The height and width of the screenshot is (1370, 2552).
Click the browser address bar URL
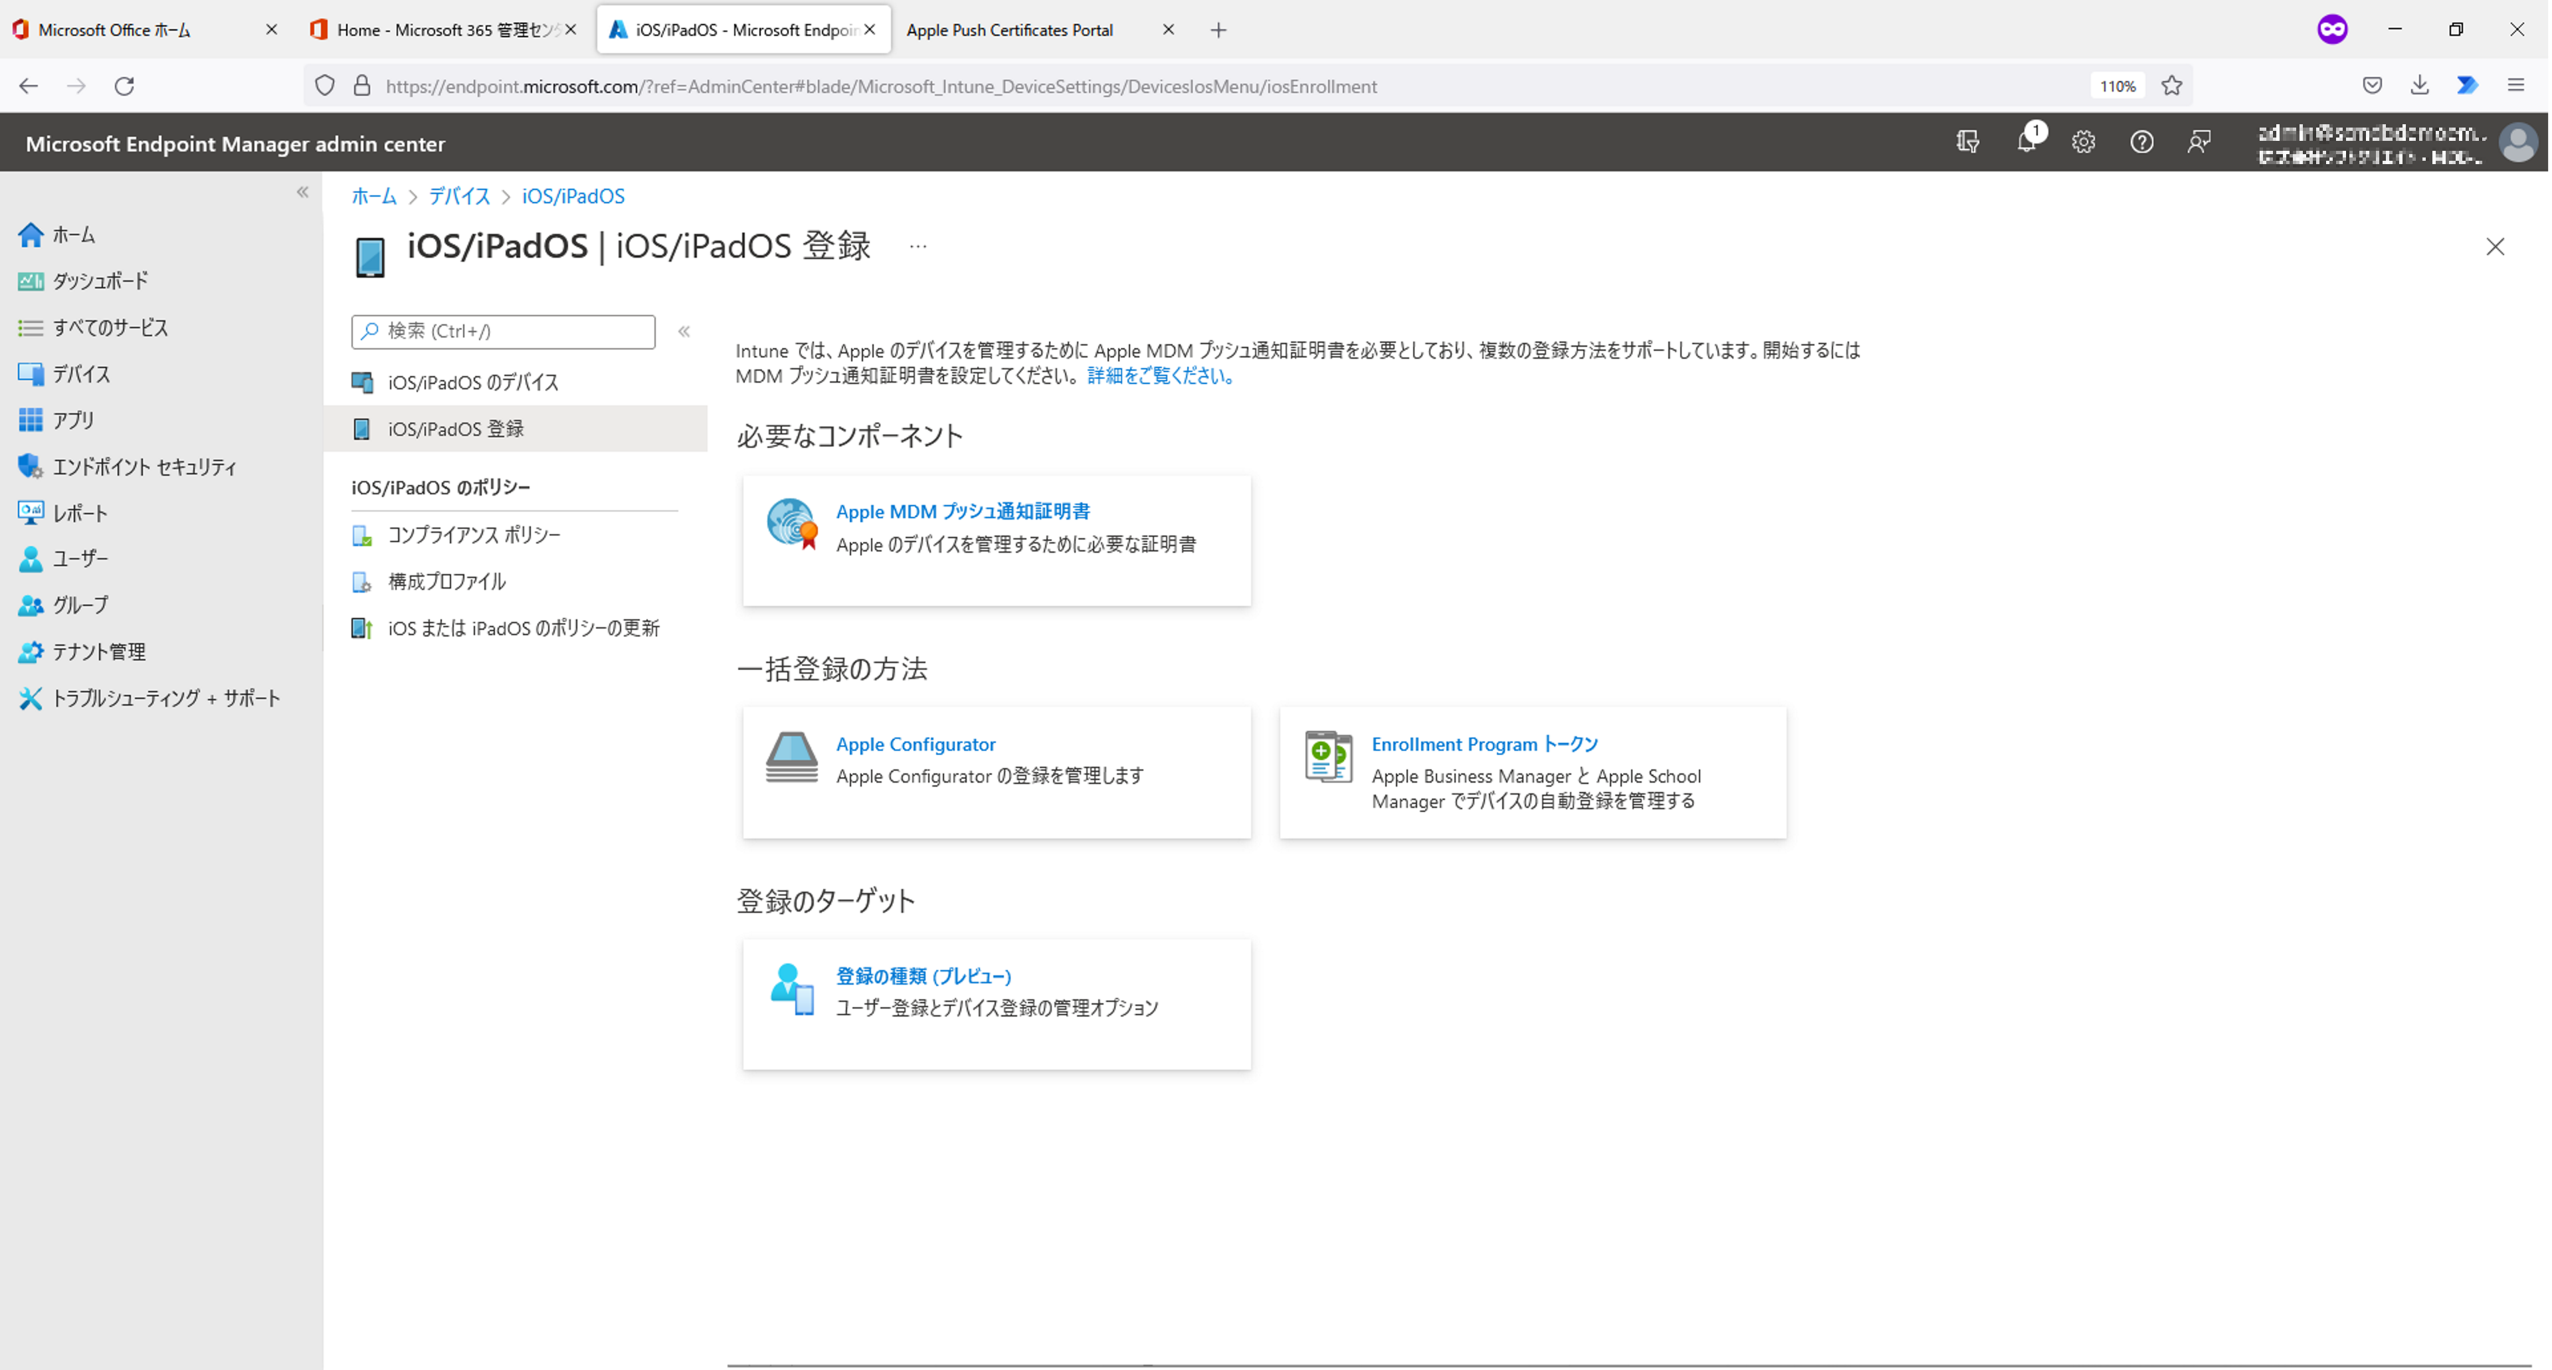pos(882,86)
